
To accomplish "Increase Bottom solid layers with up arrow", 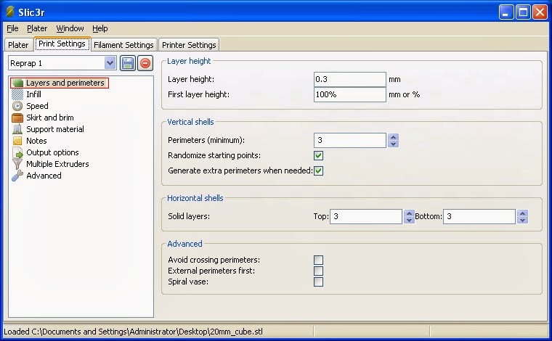I will click(523, 213).
